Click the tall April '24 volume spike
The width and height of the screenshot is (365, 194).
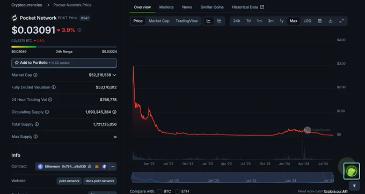point(303,150)
